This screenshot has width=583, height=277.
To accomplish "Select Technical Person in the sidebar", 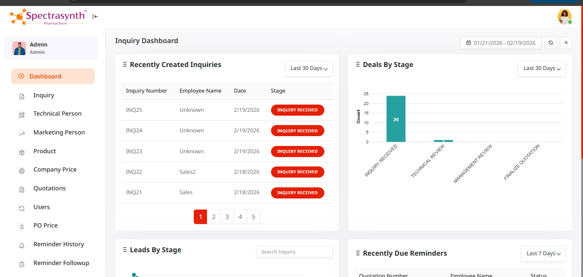I will coord(57,114).
